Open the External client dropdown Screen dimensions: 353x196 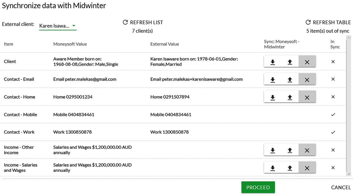(x=57, y=26)
